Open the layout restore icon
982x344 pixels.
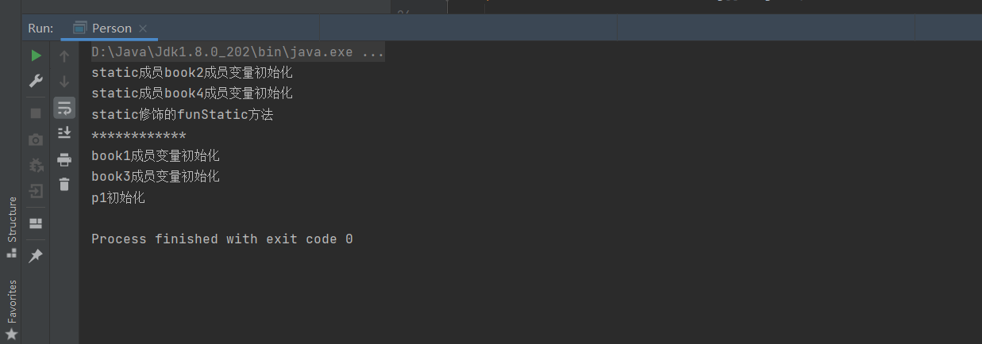pos(36,223)
